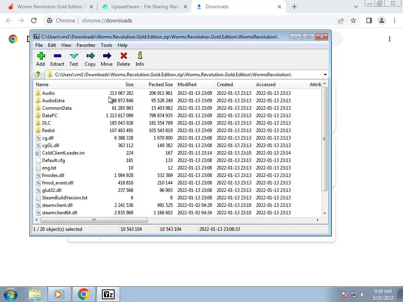Click the vertical scrollbar down arrow

click(325, 213)
